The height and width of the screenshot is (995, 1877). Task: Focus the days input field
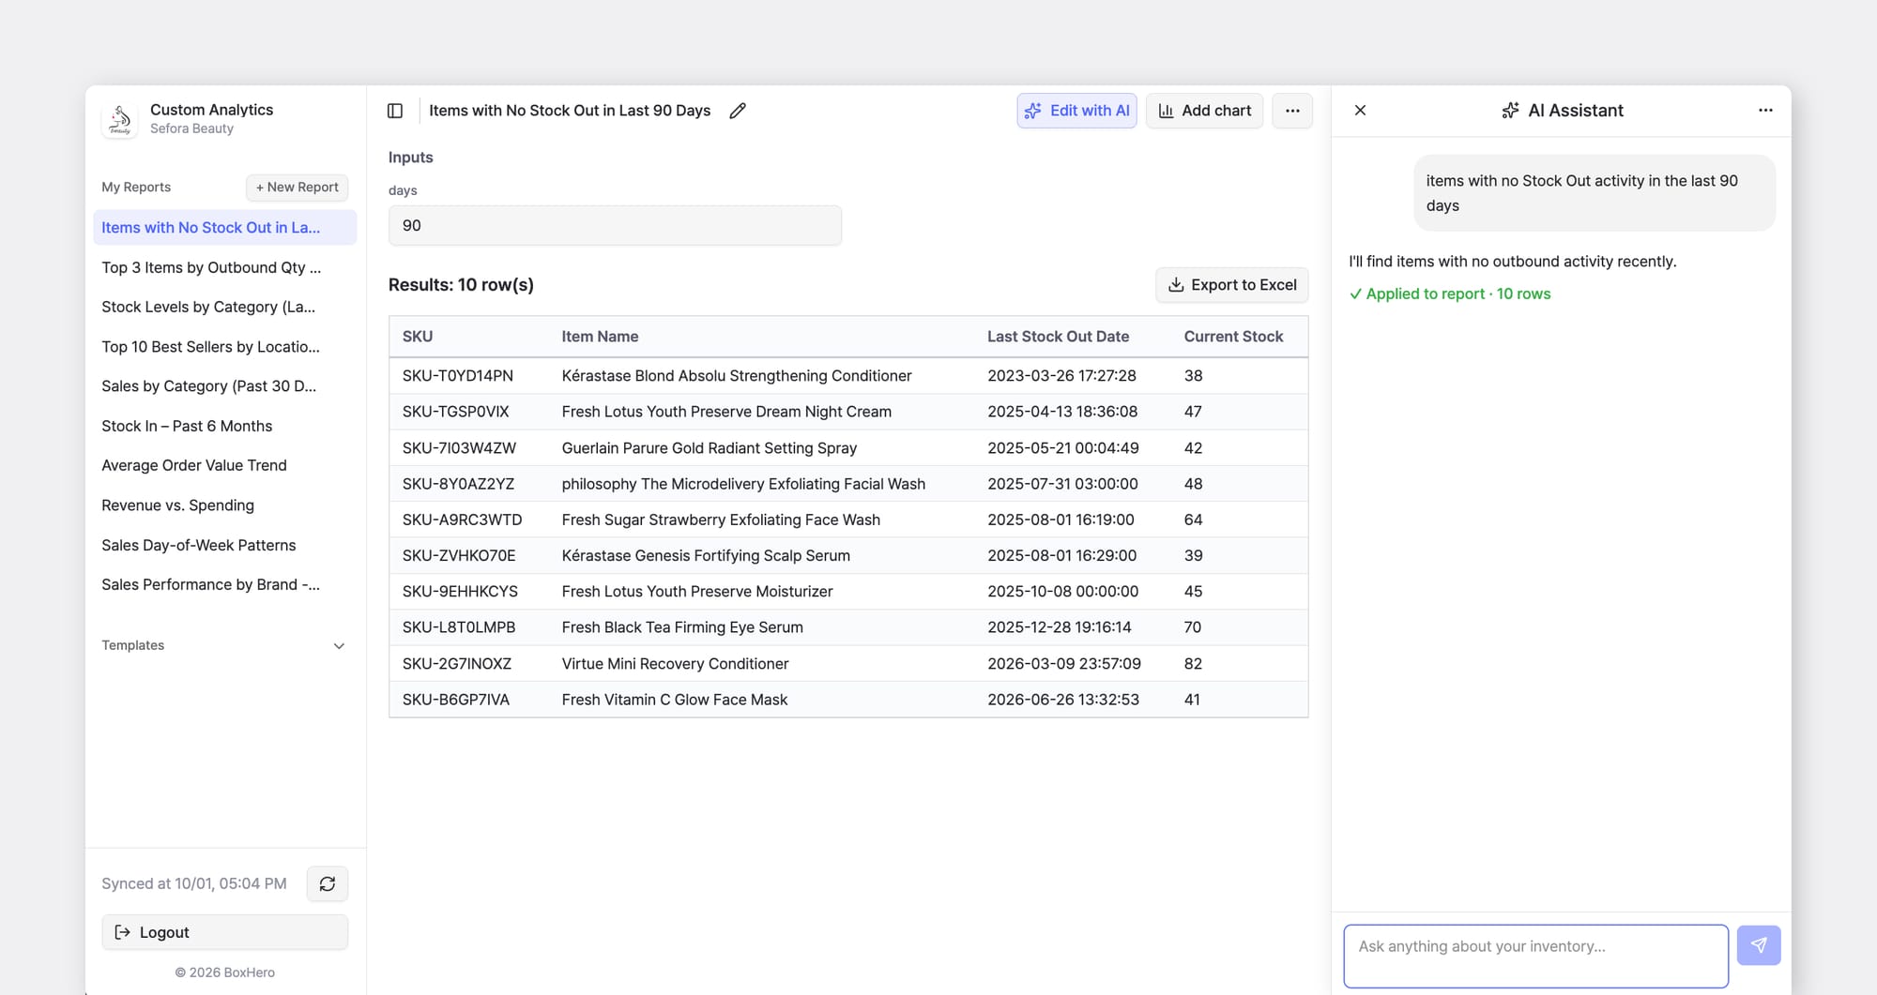[615, 226]
